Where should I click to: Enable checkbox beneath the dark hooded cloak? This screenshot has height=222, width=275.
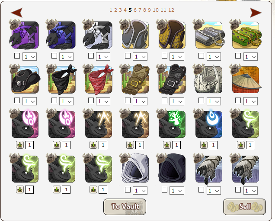164,189
